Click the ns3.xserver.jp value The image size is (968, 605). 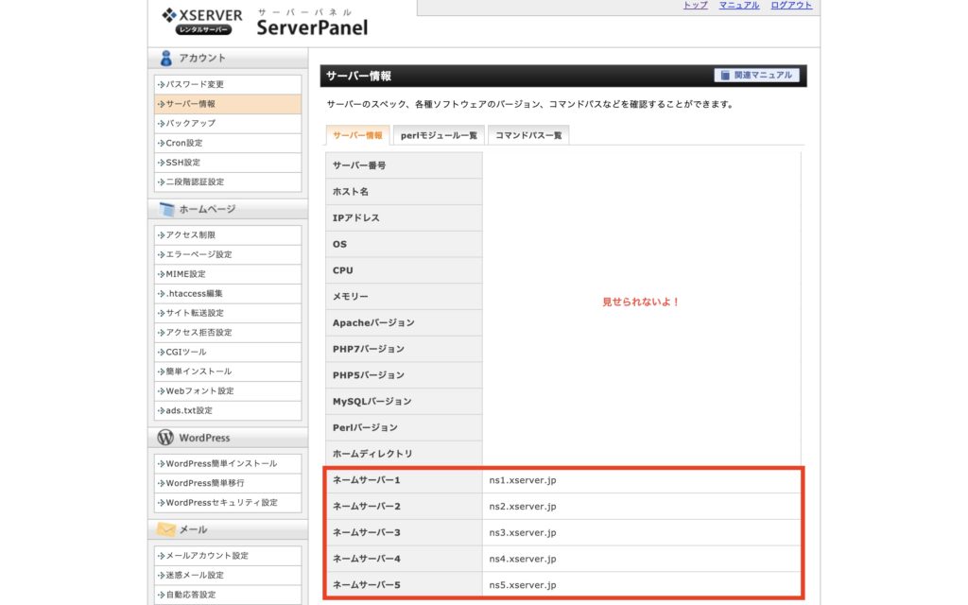[522, 533]
